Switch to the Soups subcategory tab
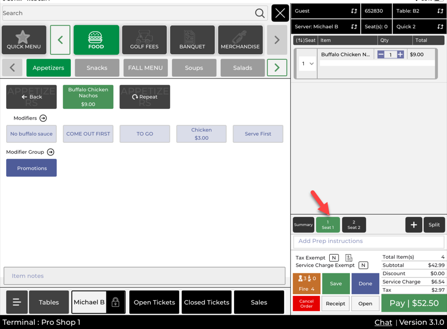447x329 pixels. [194, 68]
